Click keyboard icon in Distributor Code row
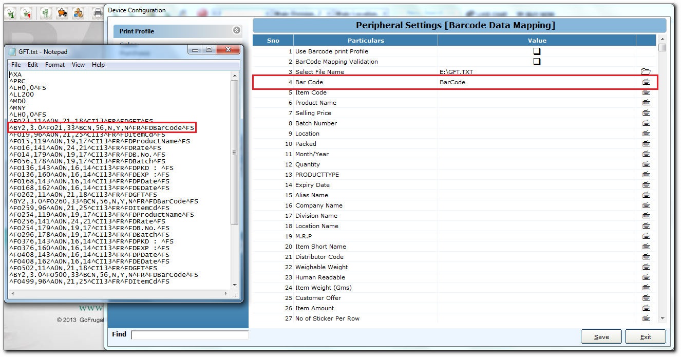681x357 pixels. 646,257
